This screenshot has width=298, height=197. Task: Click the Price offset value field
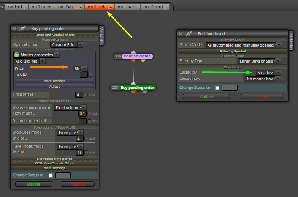coord(79,95)
